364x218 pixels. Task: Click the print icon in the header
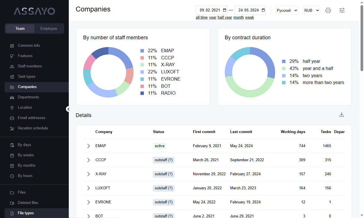(328, 10)
